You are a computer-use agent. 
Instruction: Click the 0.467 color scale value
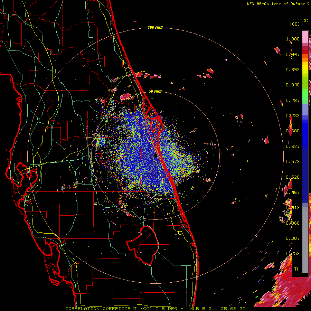click(x=293, y=192)
